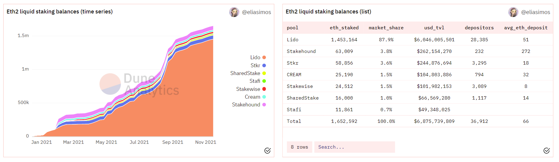Sort table by eth_staked column header
The image size is (559, 162).
point(344,28)
